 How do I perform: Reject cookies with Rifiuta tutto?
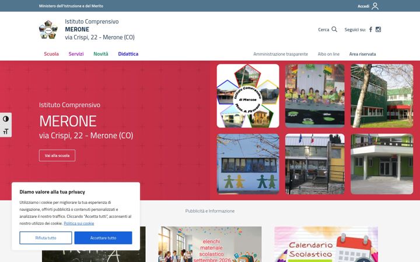tap(45, 238)
